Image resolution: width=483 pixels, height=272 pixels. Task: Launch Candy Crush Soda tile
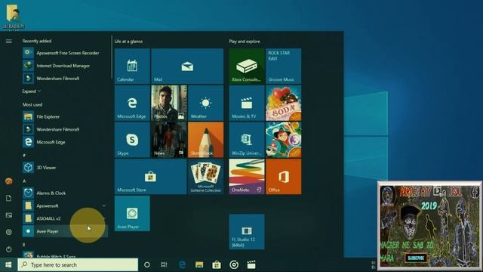click(284, 103)
